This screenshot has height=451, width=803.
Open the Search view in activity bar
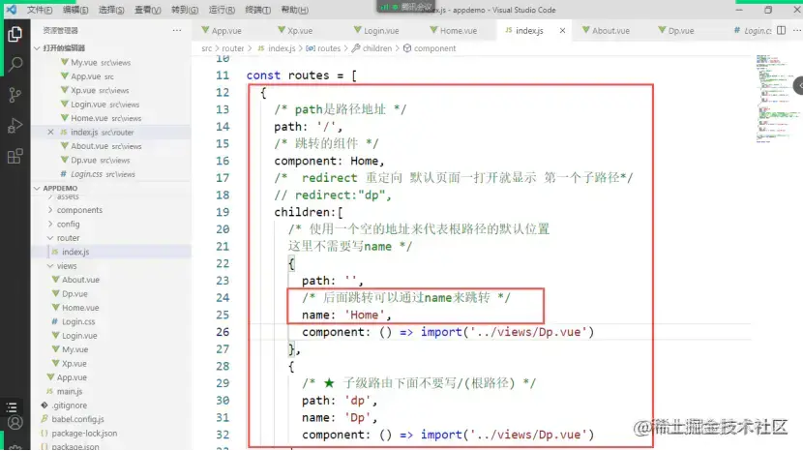tap(15, 65)
